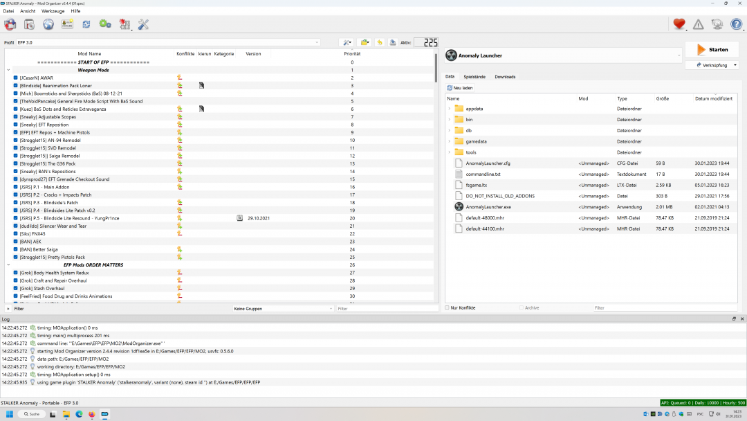The image size is (747, 421).
Task: Open the Ansicht menu
Action: click(x=28, y=11)
